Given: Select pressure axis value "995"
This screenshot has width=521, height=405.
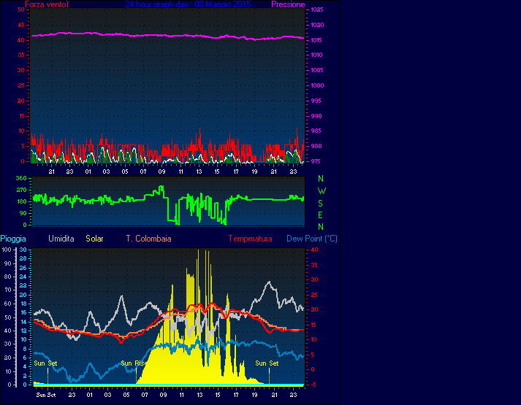Looking at the screenshot, I should 316,101.
